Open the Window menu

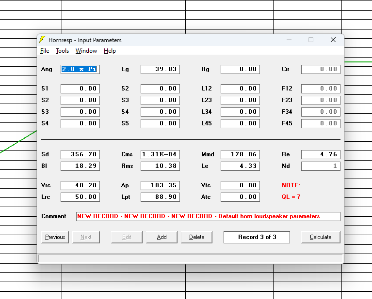click(x=86, y=51)
